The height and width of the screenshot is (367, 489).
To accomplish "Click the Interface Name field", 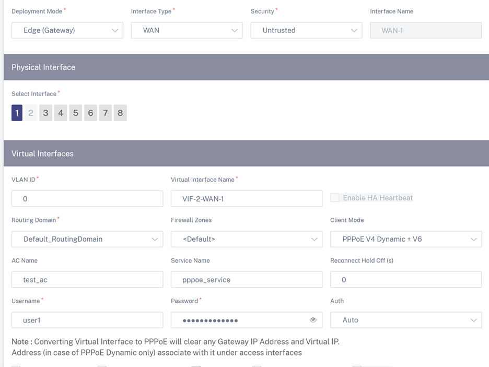I will coord(426,30).
